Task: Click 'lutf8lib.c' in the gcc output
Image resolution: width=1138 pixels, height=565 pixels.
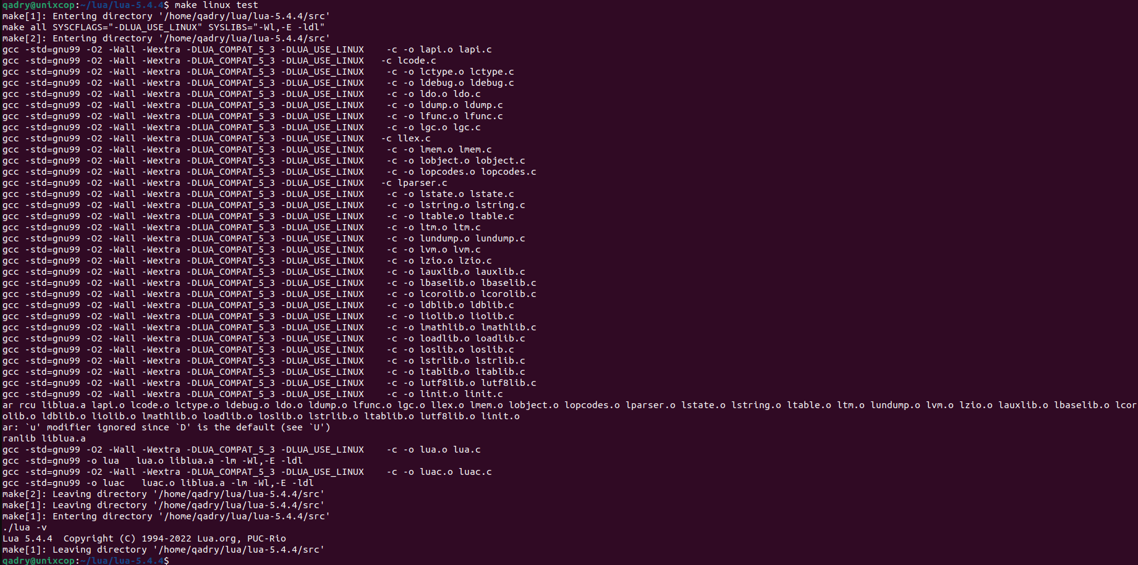Action: (x=509, y=383)
